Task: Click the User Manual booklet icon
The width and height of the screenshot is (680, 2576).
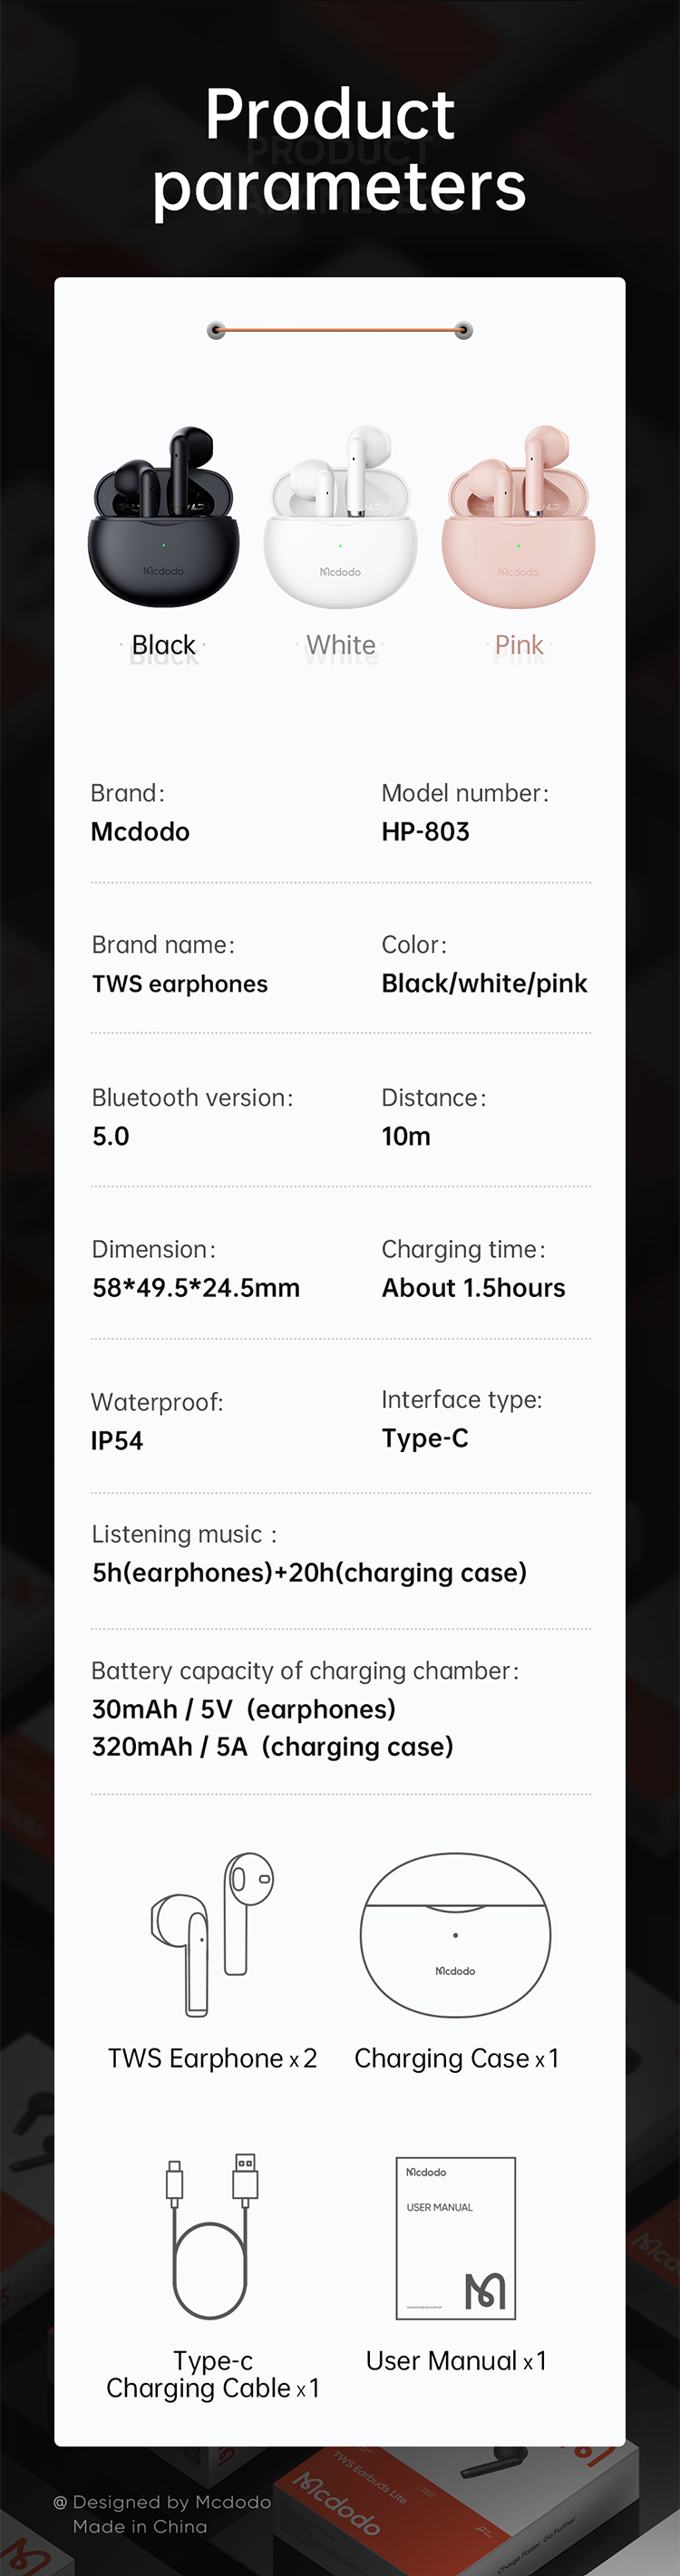Action: 456,2238
